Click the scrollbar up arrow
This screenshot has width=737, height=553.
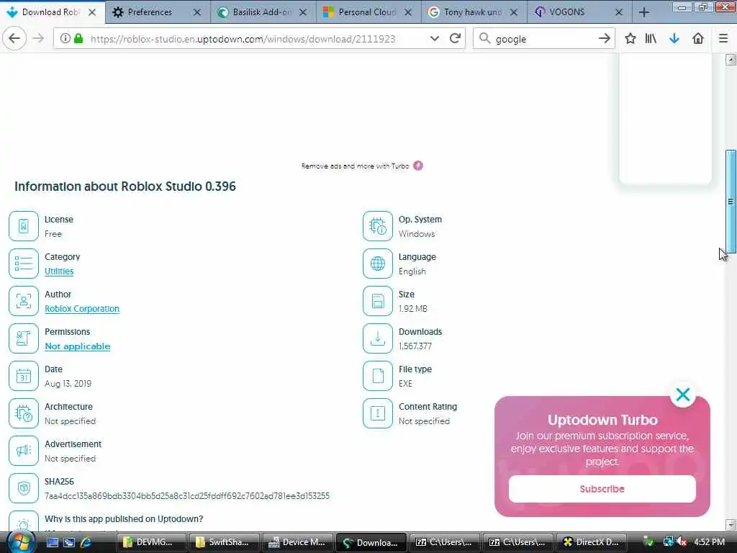(731, 60)
